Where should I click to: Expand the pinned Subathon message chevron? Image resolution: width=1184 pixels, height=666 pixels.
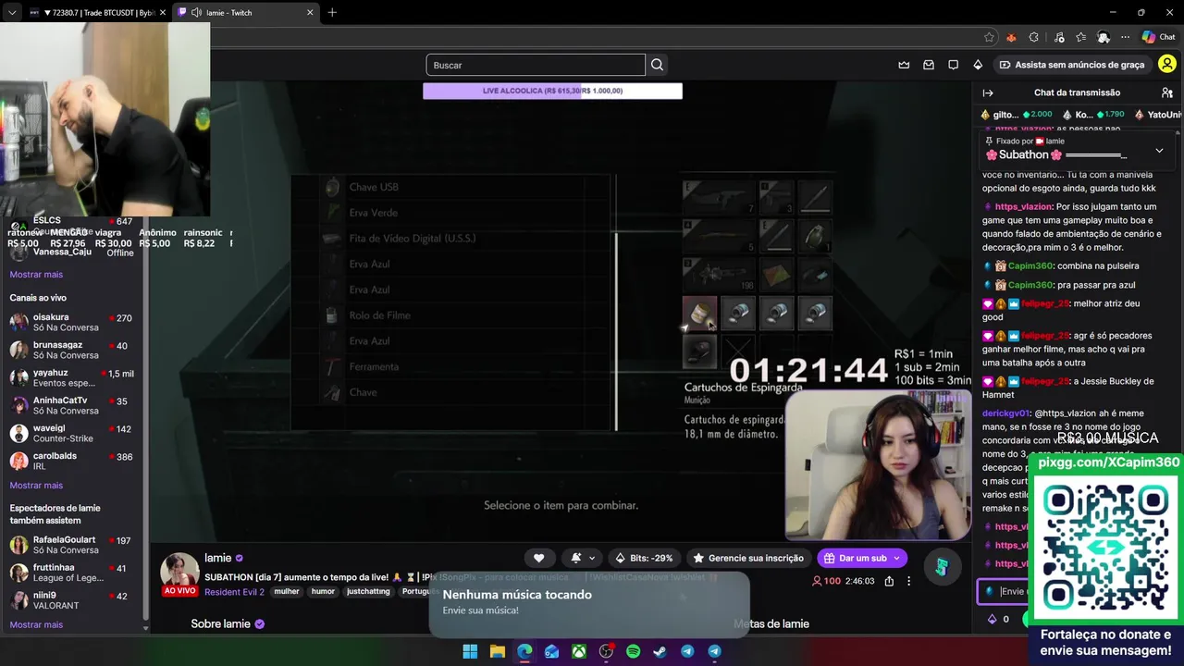click(x=1159, y=151)
